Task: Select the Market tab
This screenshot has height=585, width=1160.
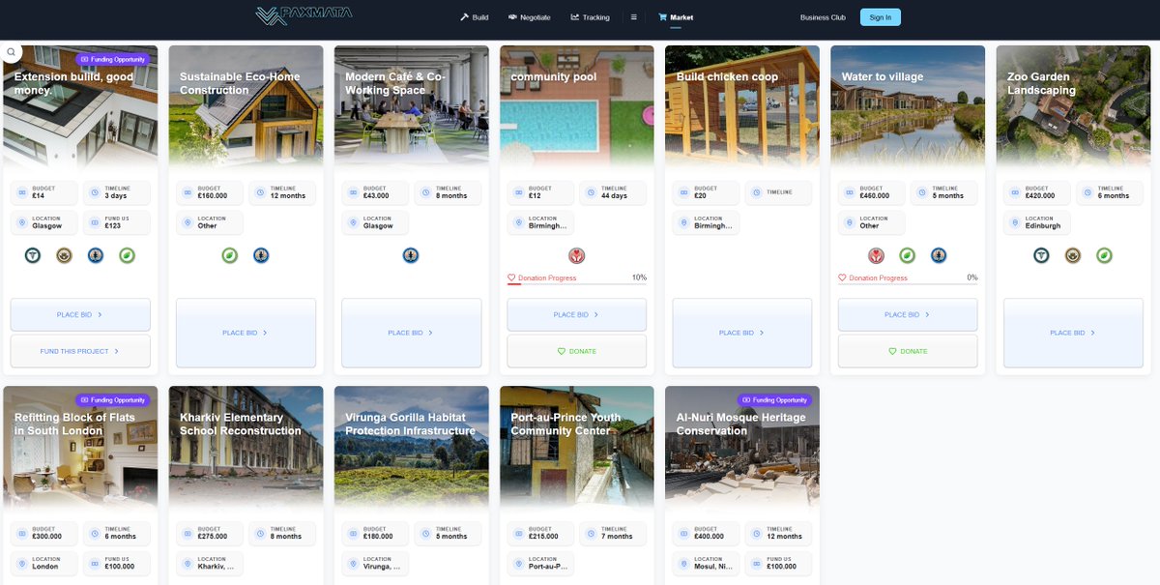Action: [x=676, y=17]
